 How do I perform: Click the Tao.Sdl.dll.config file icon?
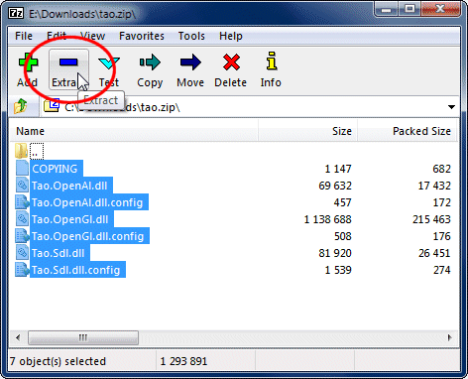(22, 269)
